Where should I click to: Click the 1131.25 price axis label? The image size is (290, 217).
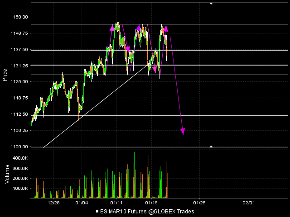(19, 66)
